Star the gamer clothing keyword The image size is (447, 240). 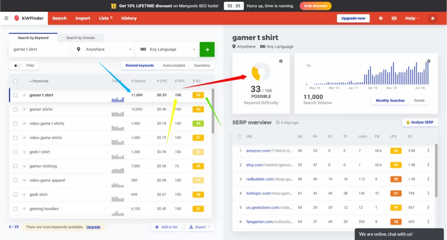coord(24,166)
